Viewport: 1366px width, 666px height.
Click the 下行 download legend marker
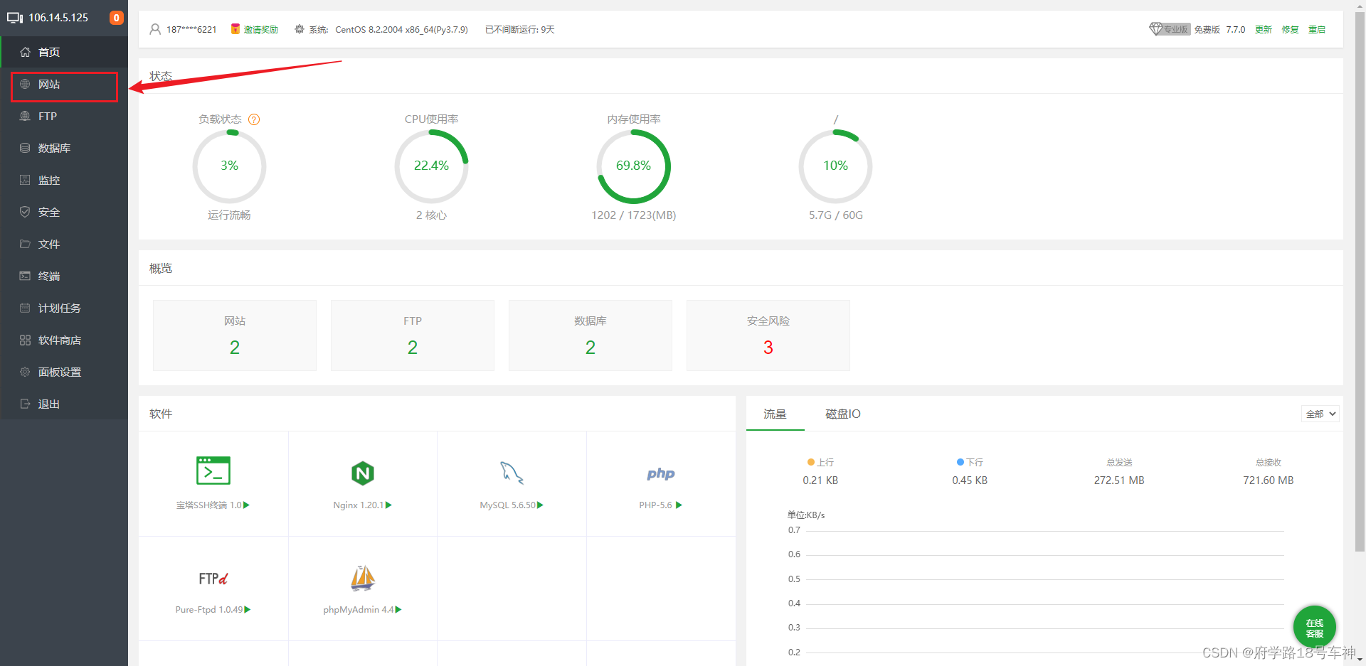click(x=960, y=462)
